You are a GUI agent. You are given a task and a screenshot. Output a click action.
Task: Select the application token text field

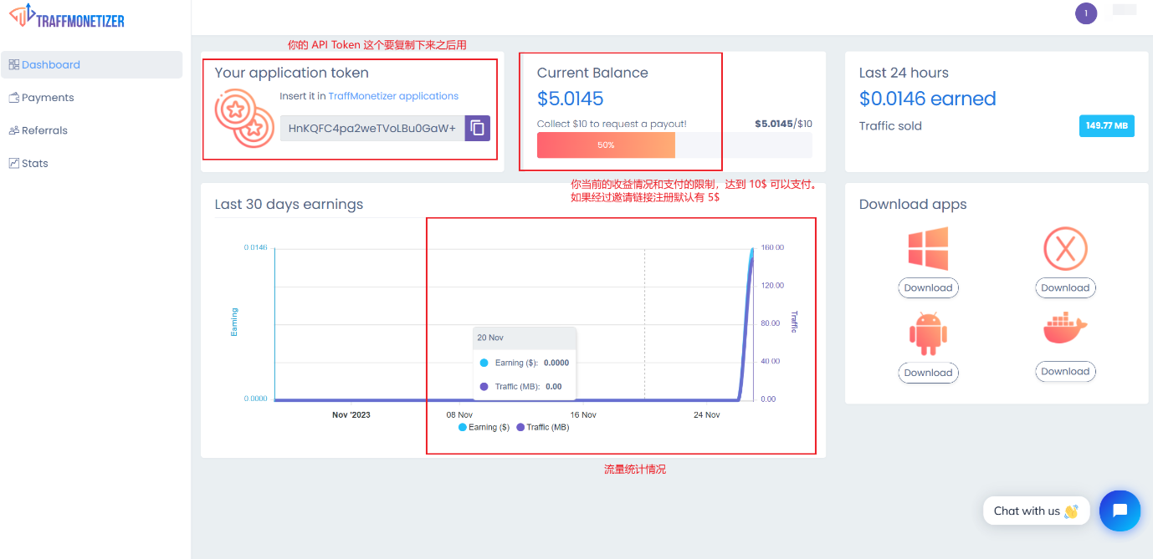pos(372,128)
